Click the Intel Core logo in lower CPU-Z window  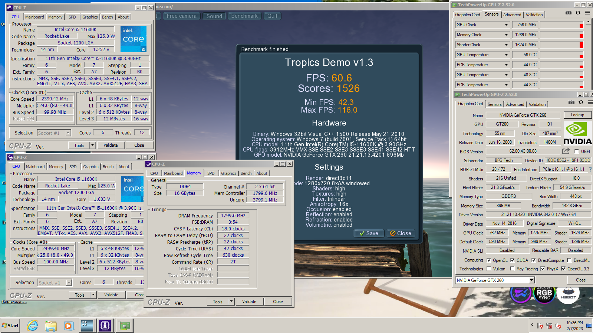point(133,189)
